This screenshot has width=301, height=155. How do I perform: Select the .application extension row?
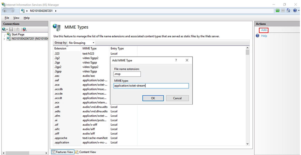pos(95,143)
